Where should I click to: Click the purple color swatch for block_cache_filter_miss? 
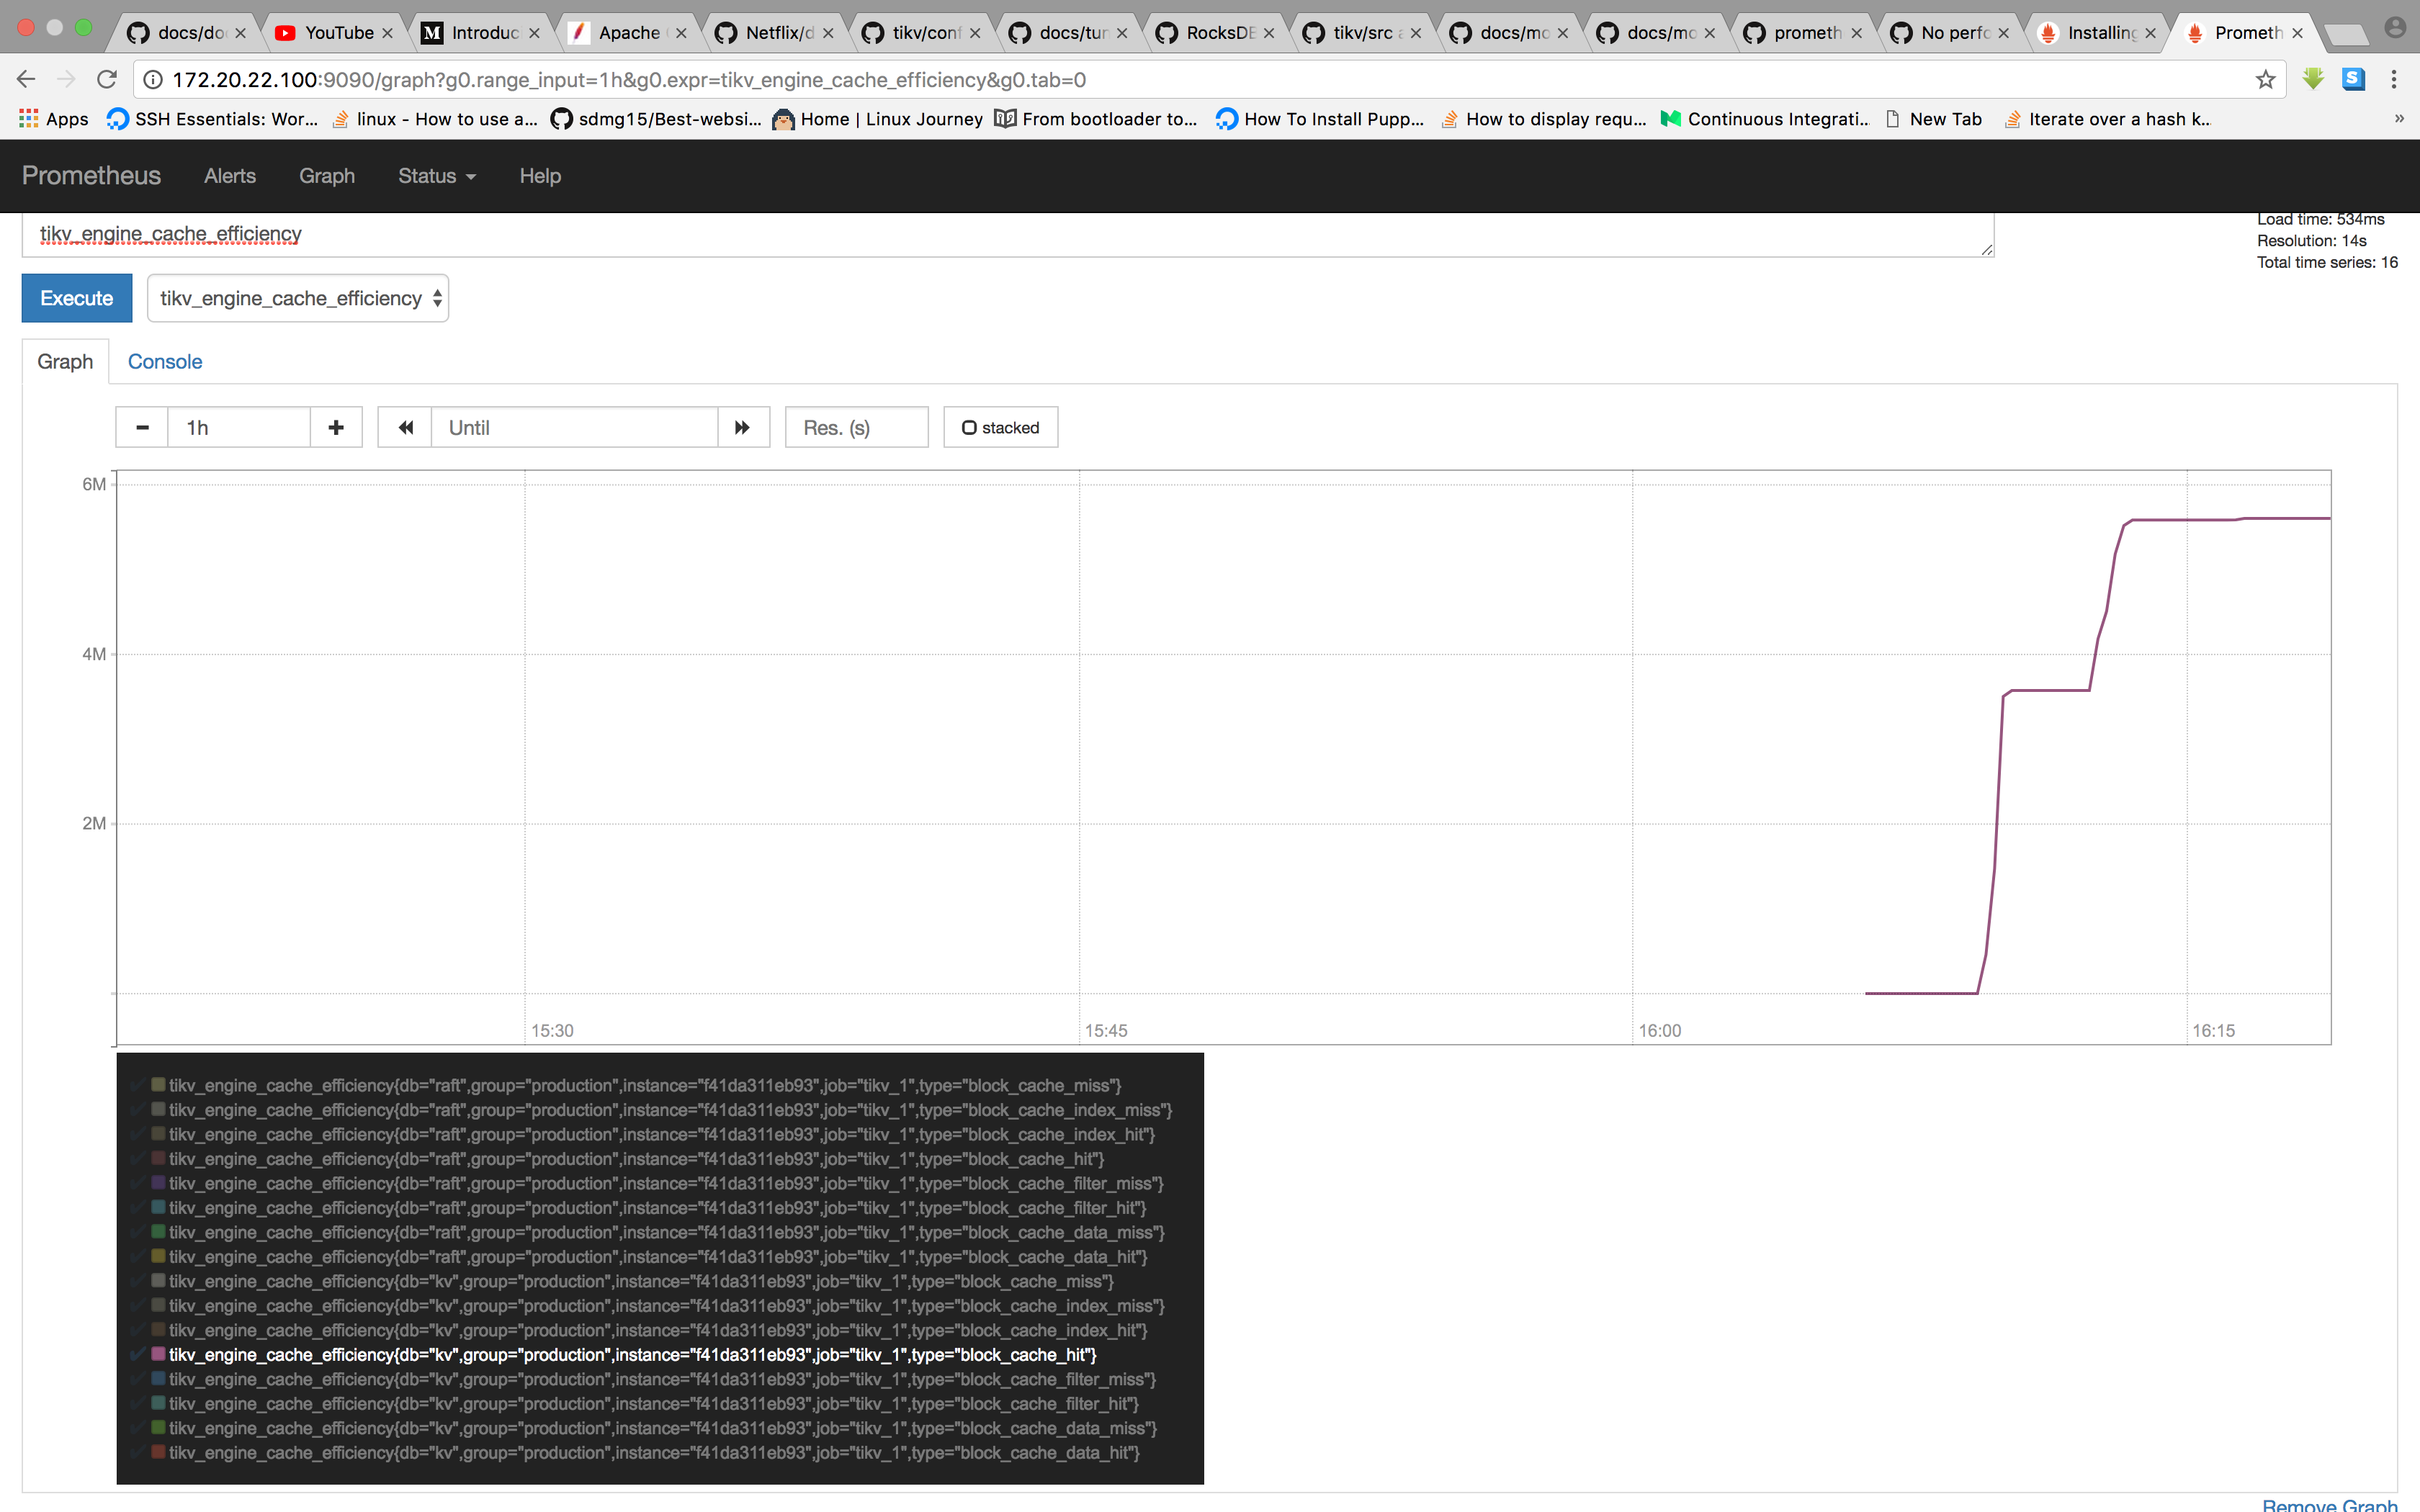click(x=158, y=1183)
